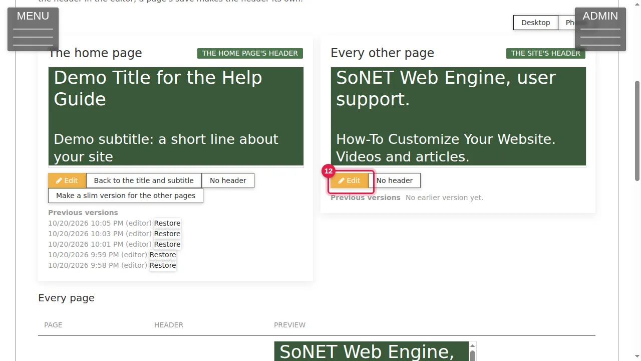
Task: Restore the 10/20/2026 9:58 PM version
Action: [x=163, y=265]
